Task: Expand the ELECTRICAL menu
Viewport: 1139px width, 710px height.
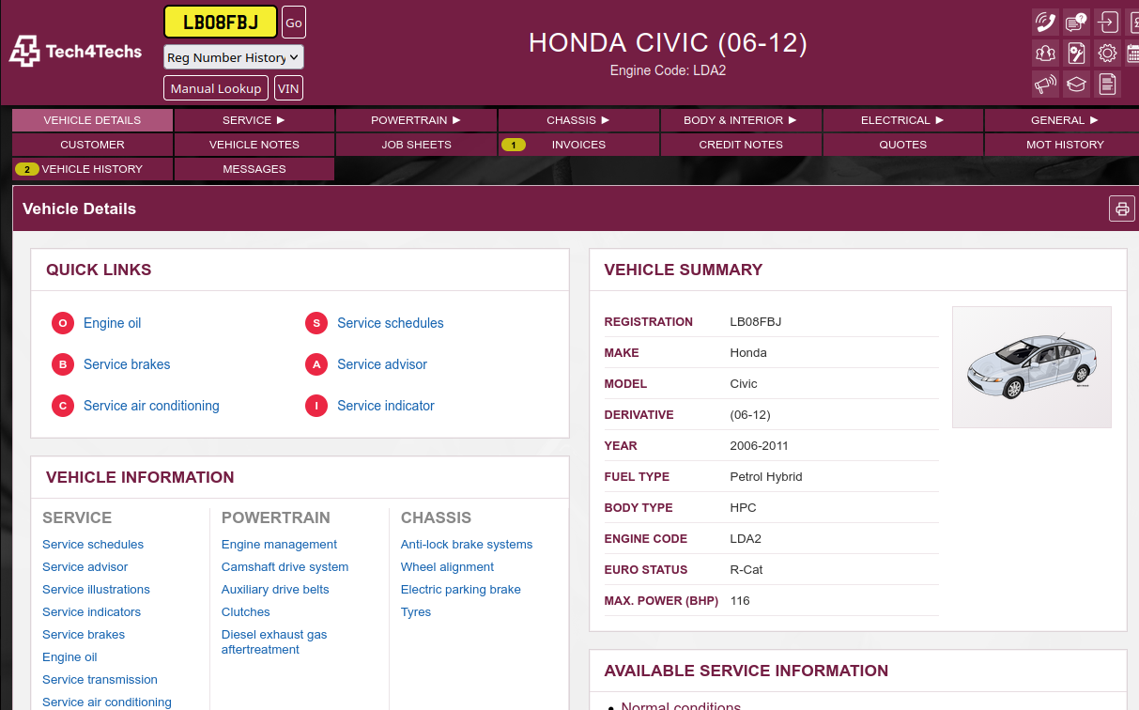Action: (x=902, y=120)
